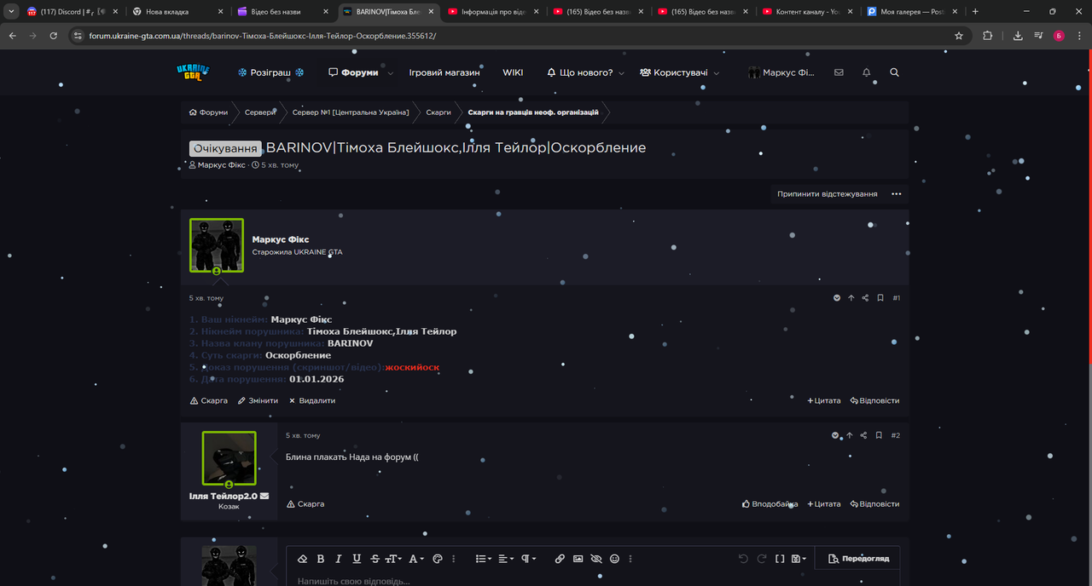Expand the Форуми dropdown arrow
Image resolution: width=1092 pixels, height=586 pixels.
pos(391,73)
